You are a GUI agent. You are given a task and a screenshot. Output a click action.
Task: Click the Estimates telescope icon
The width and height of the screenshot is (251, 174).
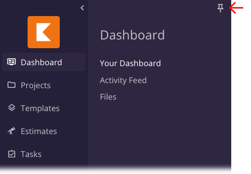[x=11, y=131]
